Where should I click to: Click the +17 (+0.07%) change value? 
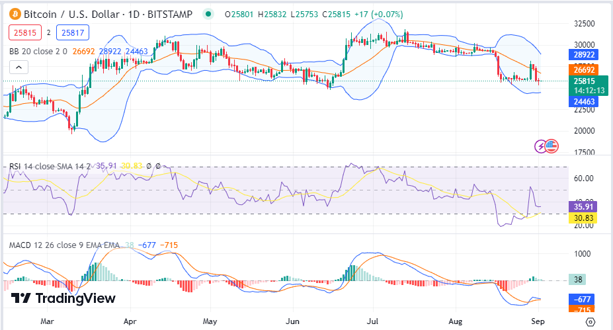coord(378,15)
